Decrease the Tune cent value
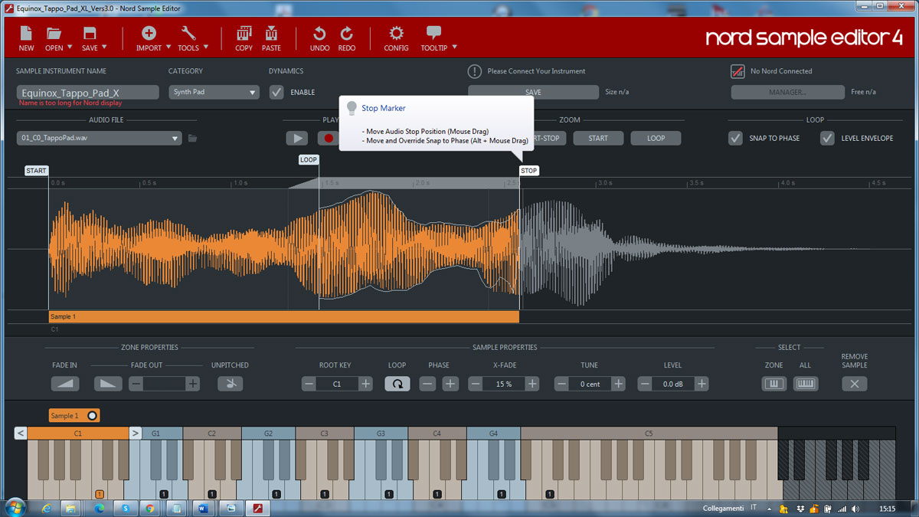This screenshot has width=919, height=517. coord(562,384)
